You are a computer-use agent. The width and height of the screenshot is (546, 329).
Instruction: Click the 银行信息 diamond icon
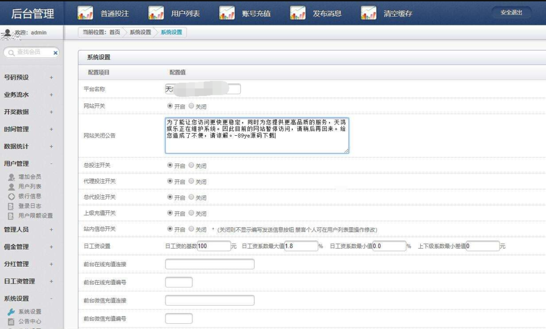click(12, 197)
